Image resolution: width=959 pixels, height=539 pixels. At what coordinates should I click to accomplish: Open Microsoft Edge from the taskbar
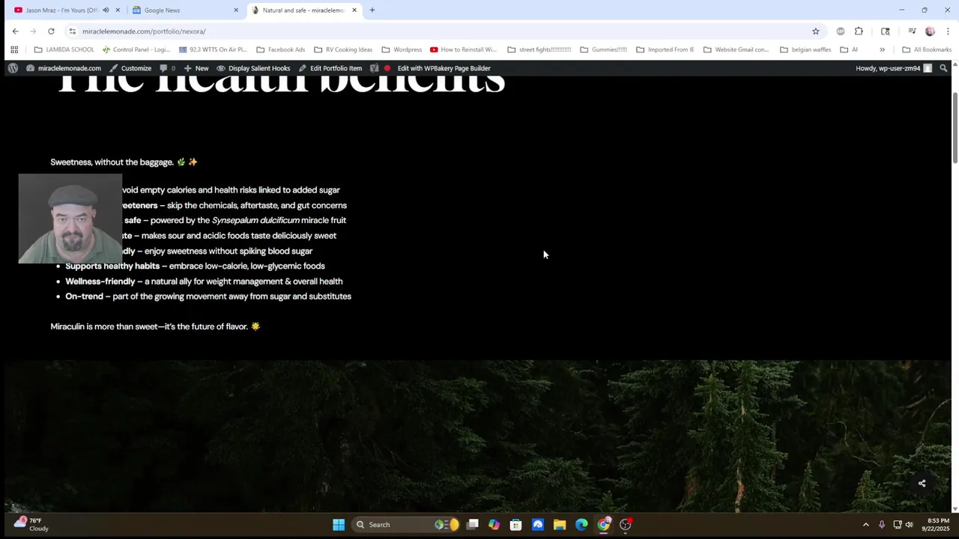[581, 525]
